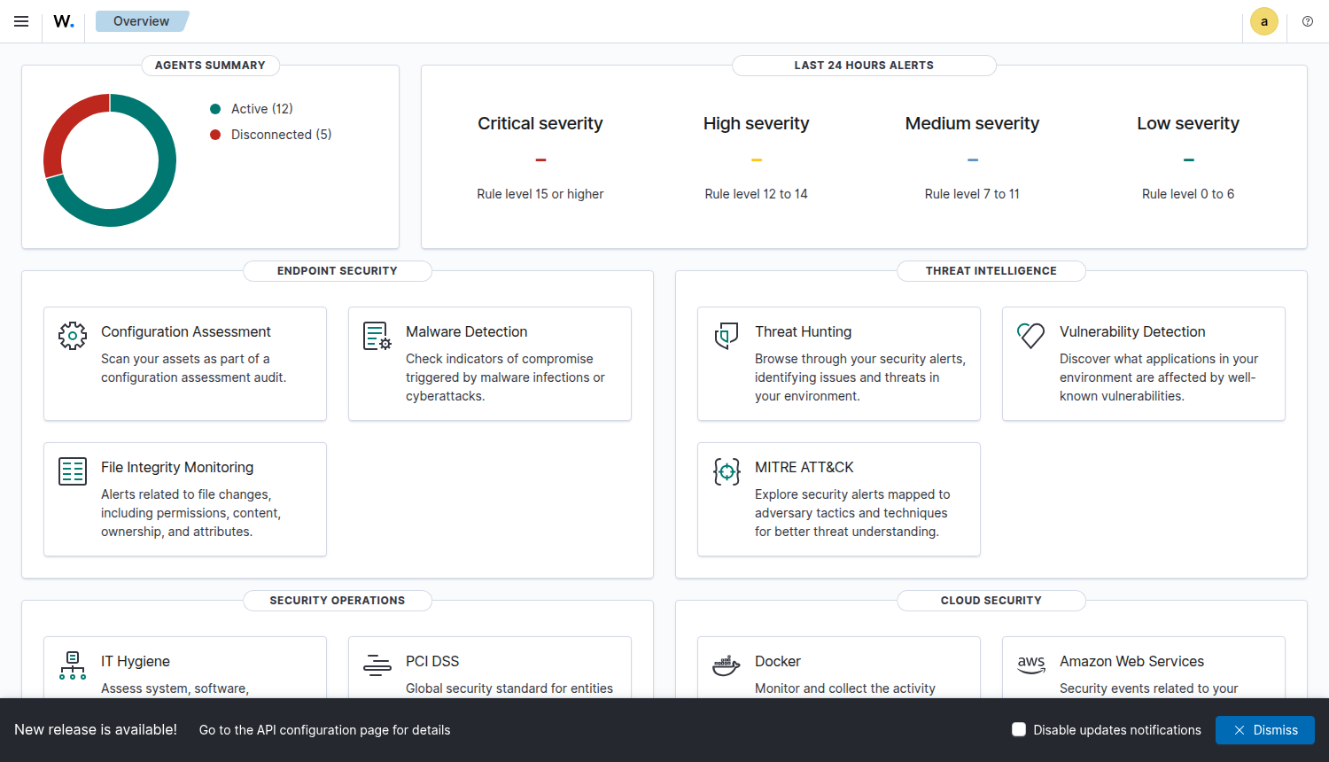Click the File Integrity Monitoring list icon
The width and height of the screenshot is (1329, 762).
(73, 471)
